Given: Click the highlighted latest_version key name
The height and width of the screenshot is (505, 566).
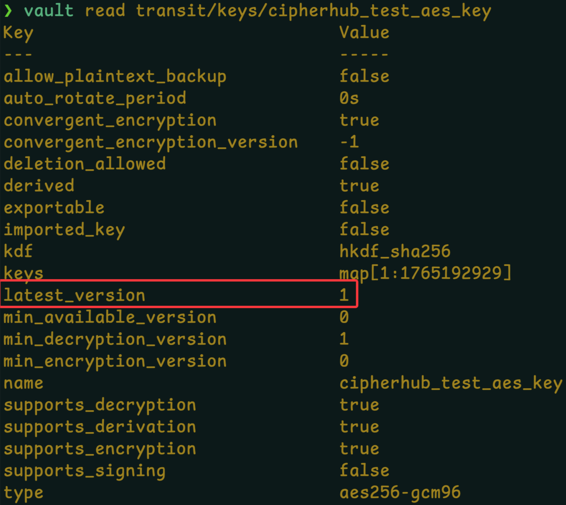Looking at the screenshot, I should click(x=74, y=295).
